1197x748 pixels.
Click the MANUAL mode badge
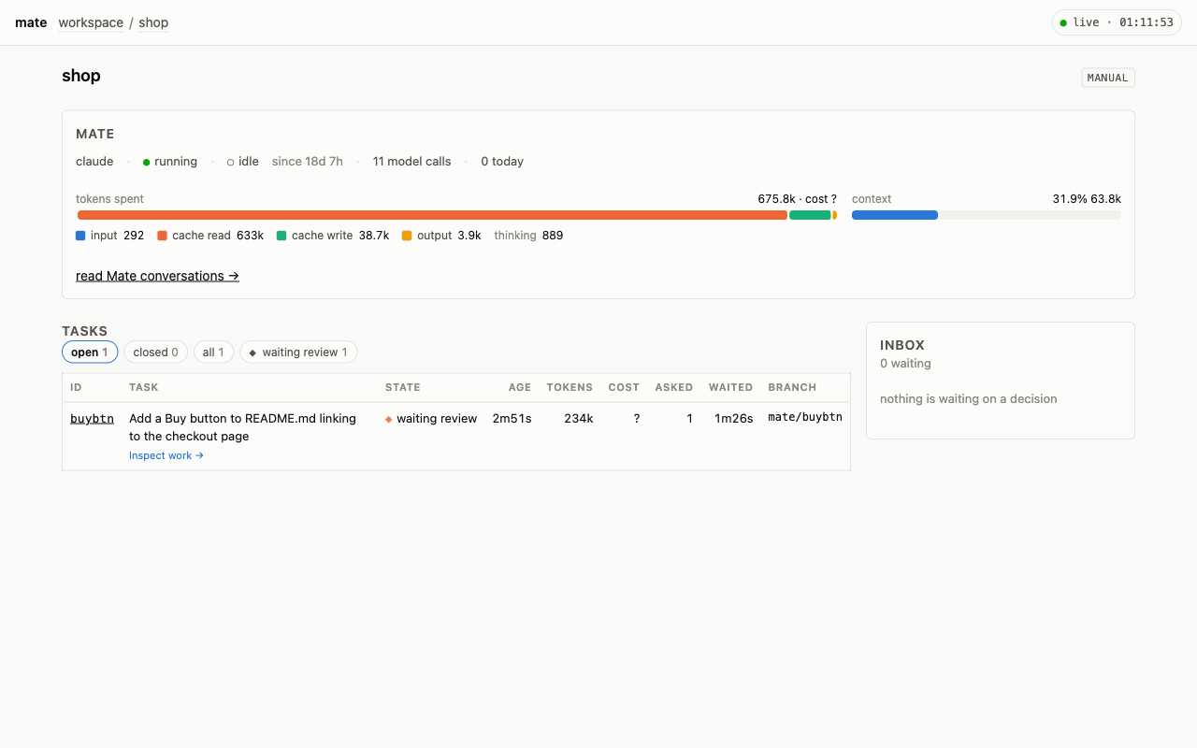[1108, 78]
